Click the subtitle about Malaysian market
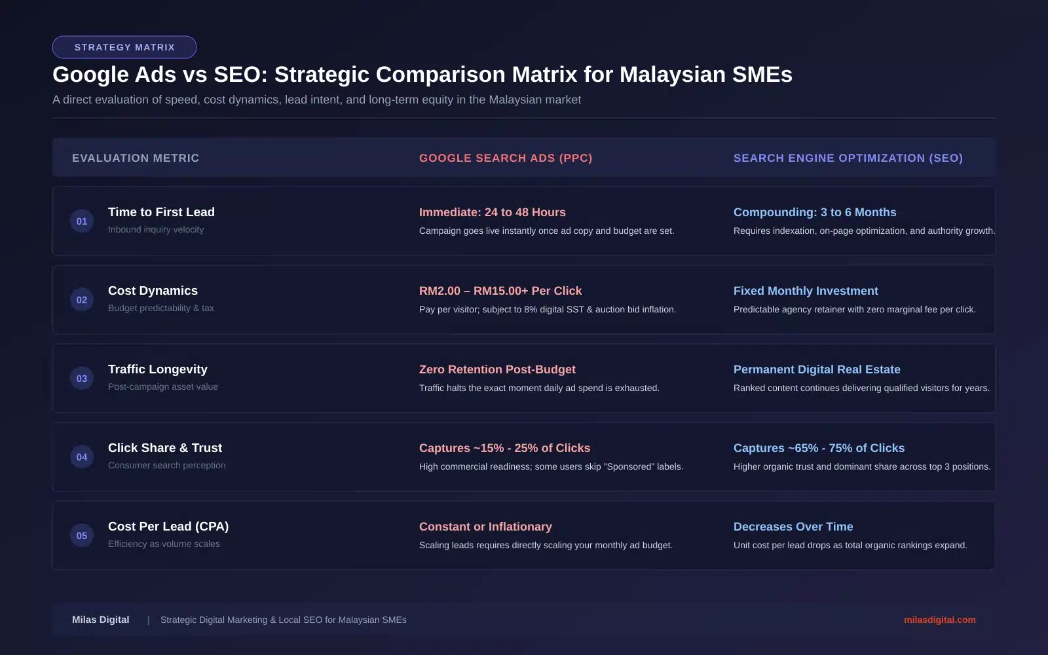 coord(316,100)
